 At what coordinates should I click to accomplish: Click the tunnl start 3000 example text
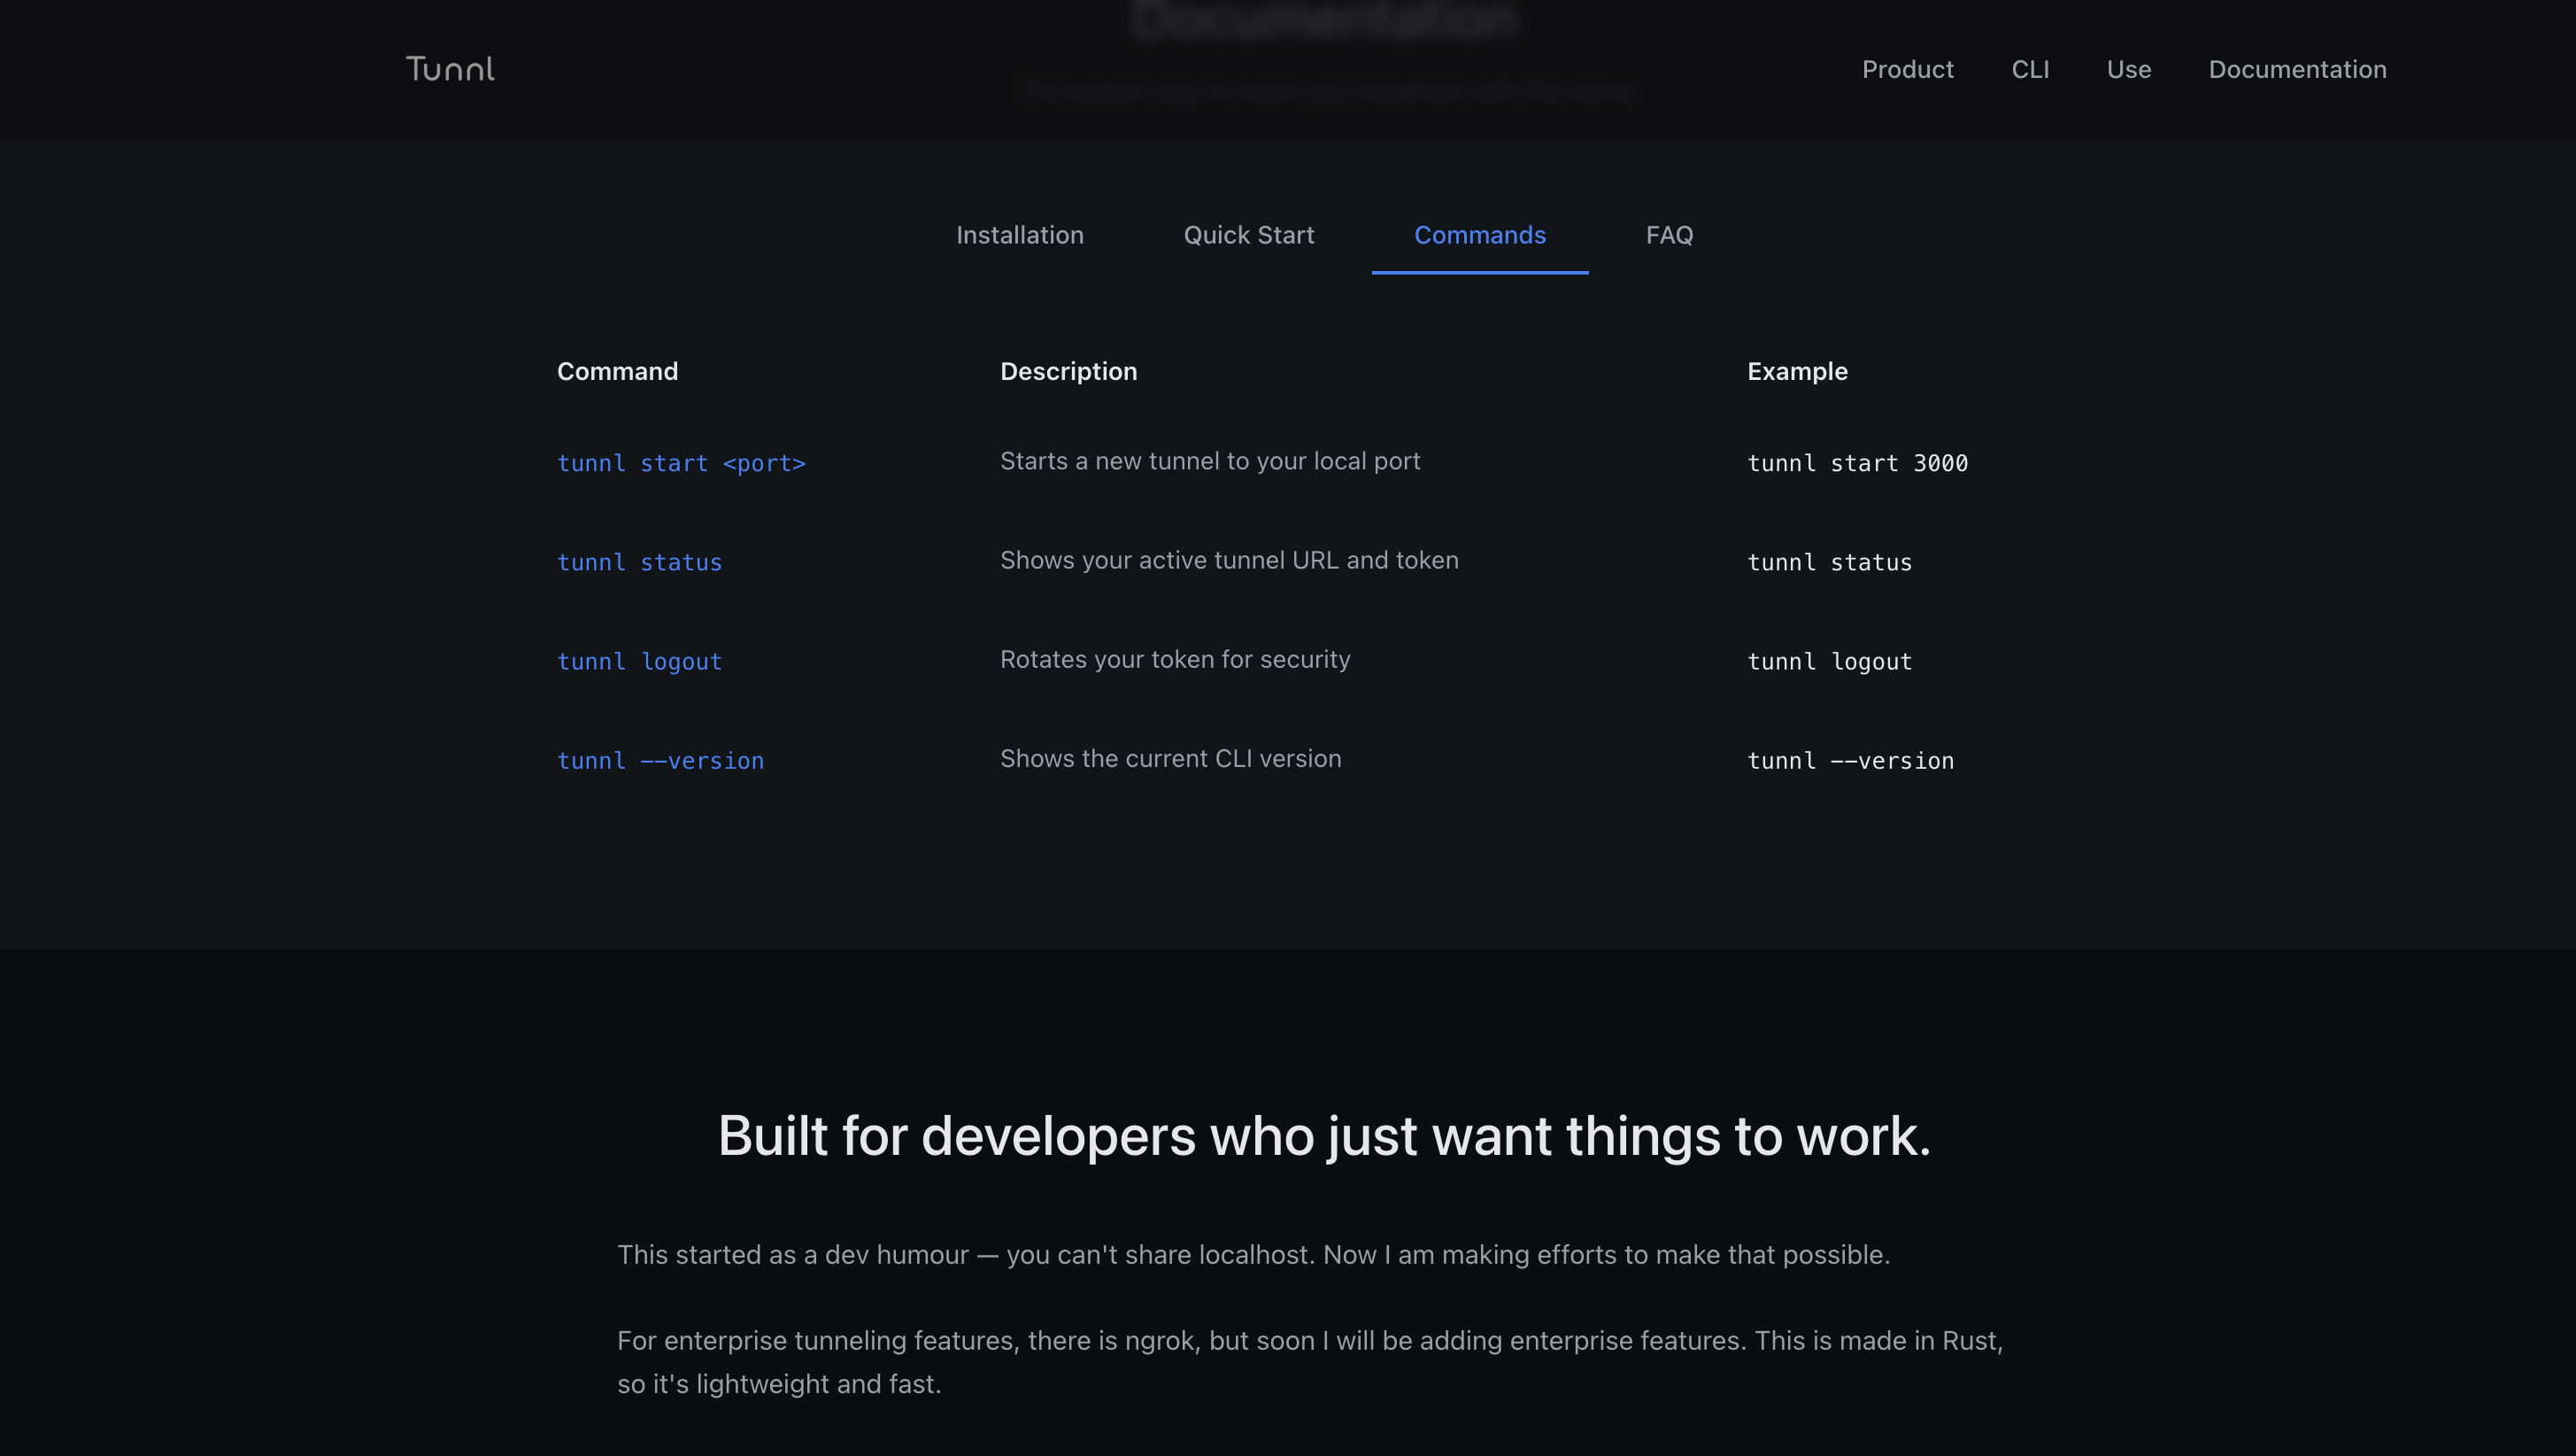click(x=1857, y=462)
